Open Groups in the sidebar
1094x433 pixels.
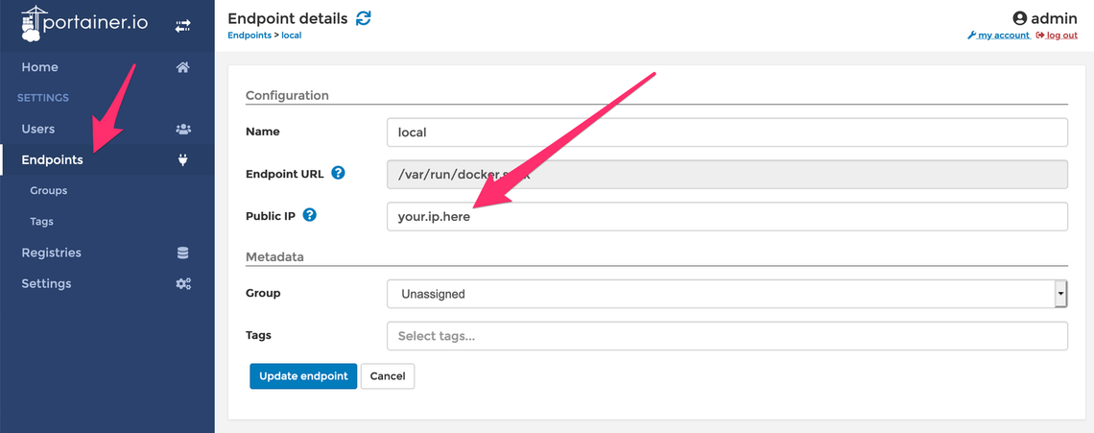click(49, 191)
